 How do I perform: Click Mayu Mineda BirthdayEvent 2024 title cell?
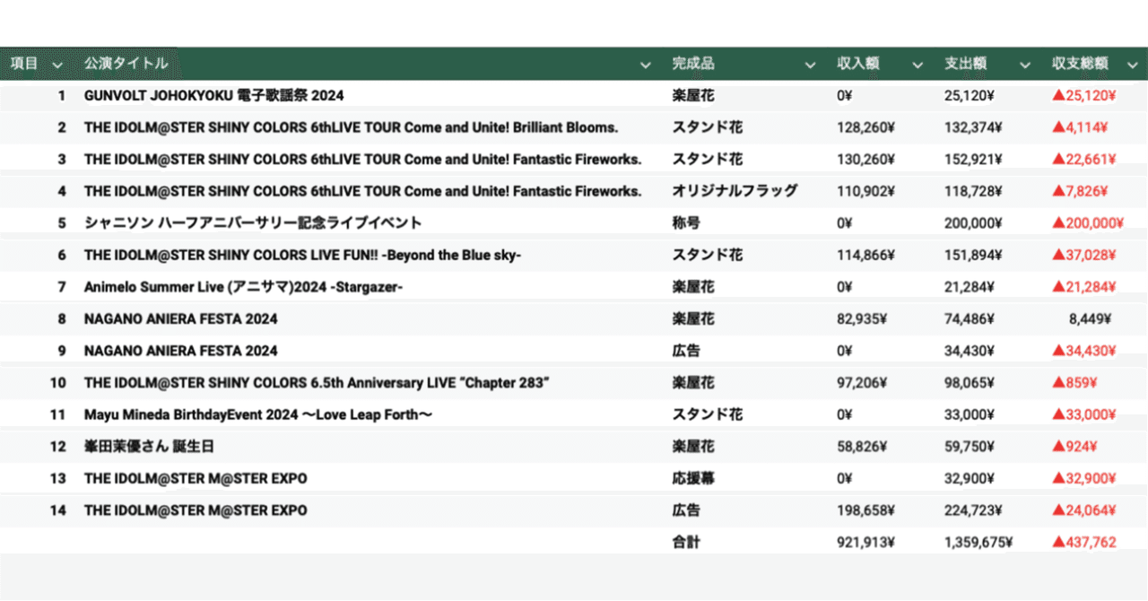coord(259,414)
